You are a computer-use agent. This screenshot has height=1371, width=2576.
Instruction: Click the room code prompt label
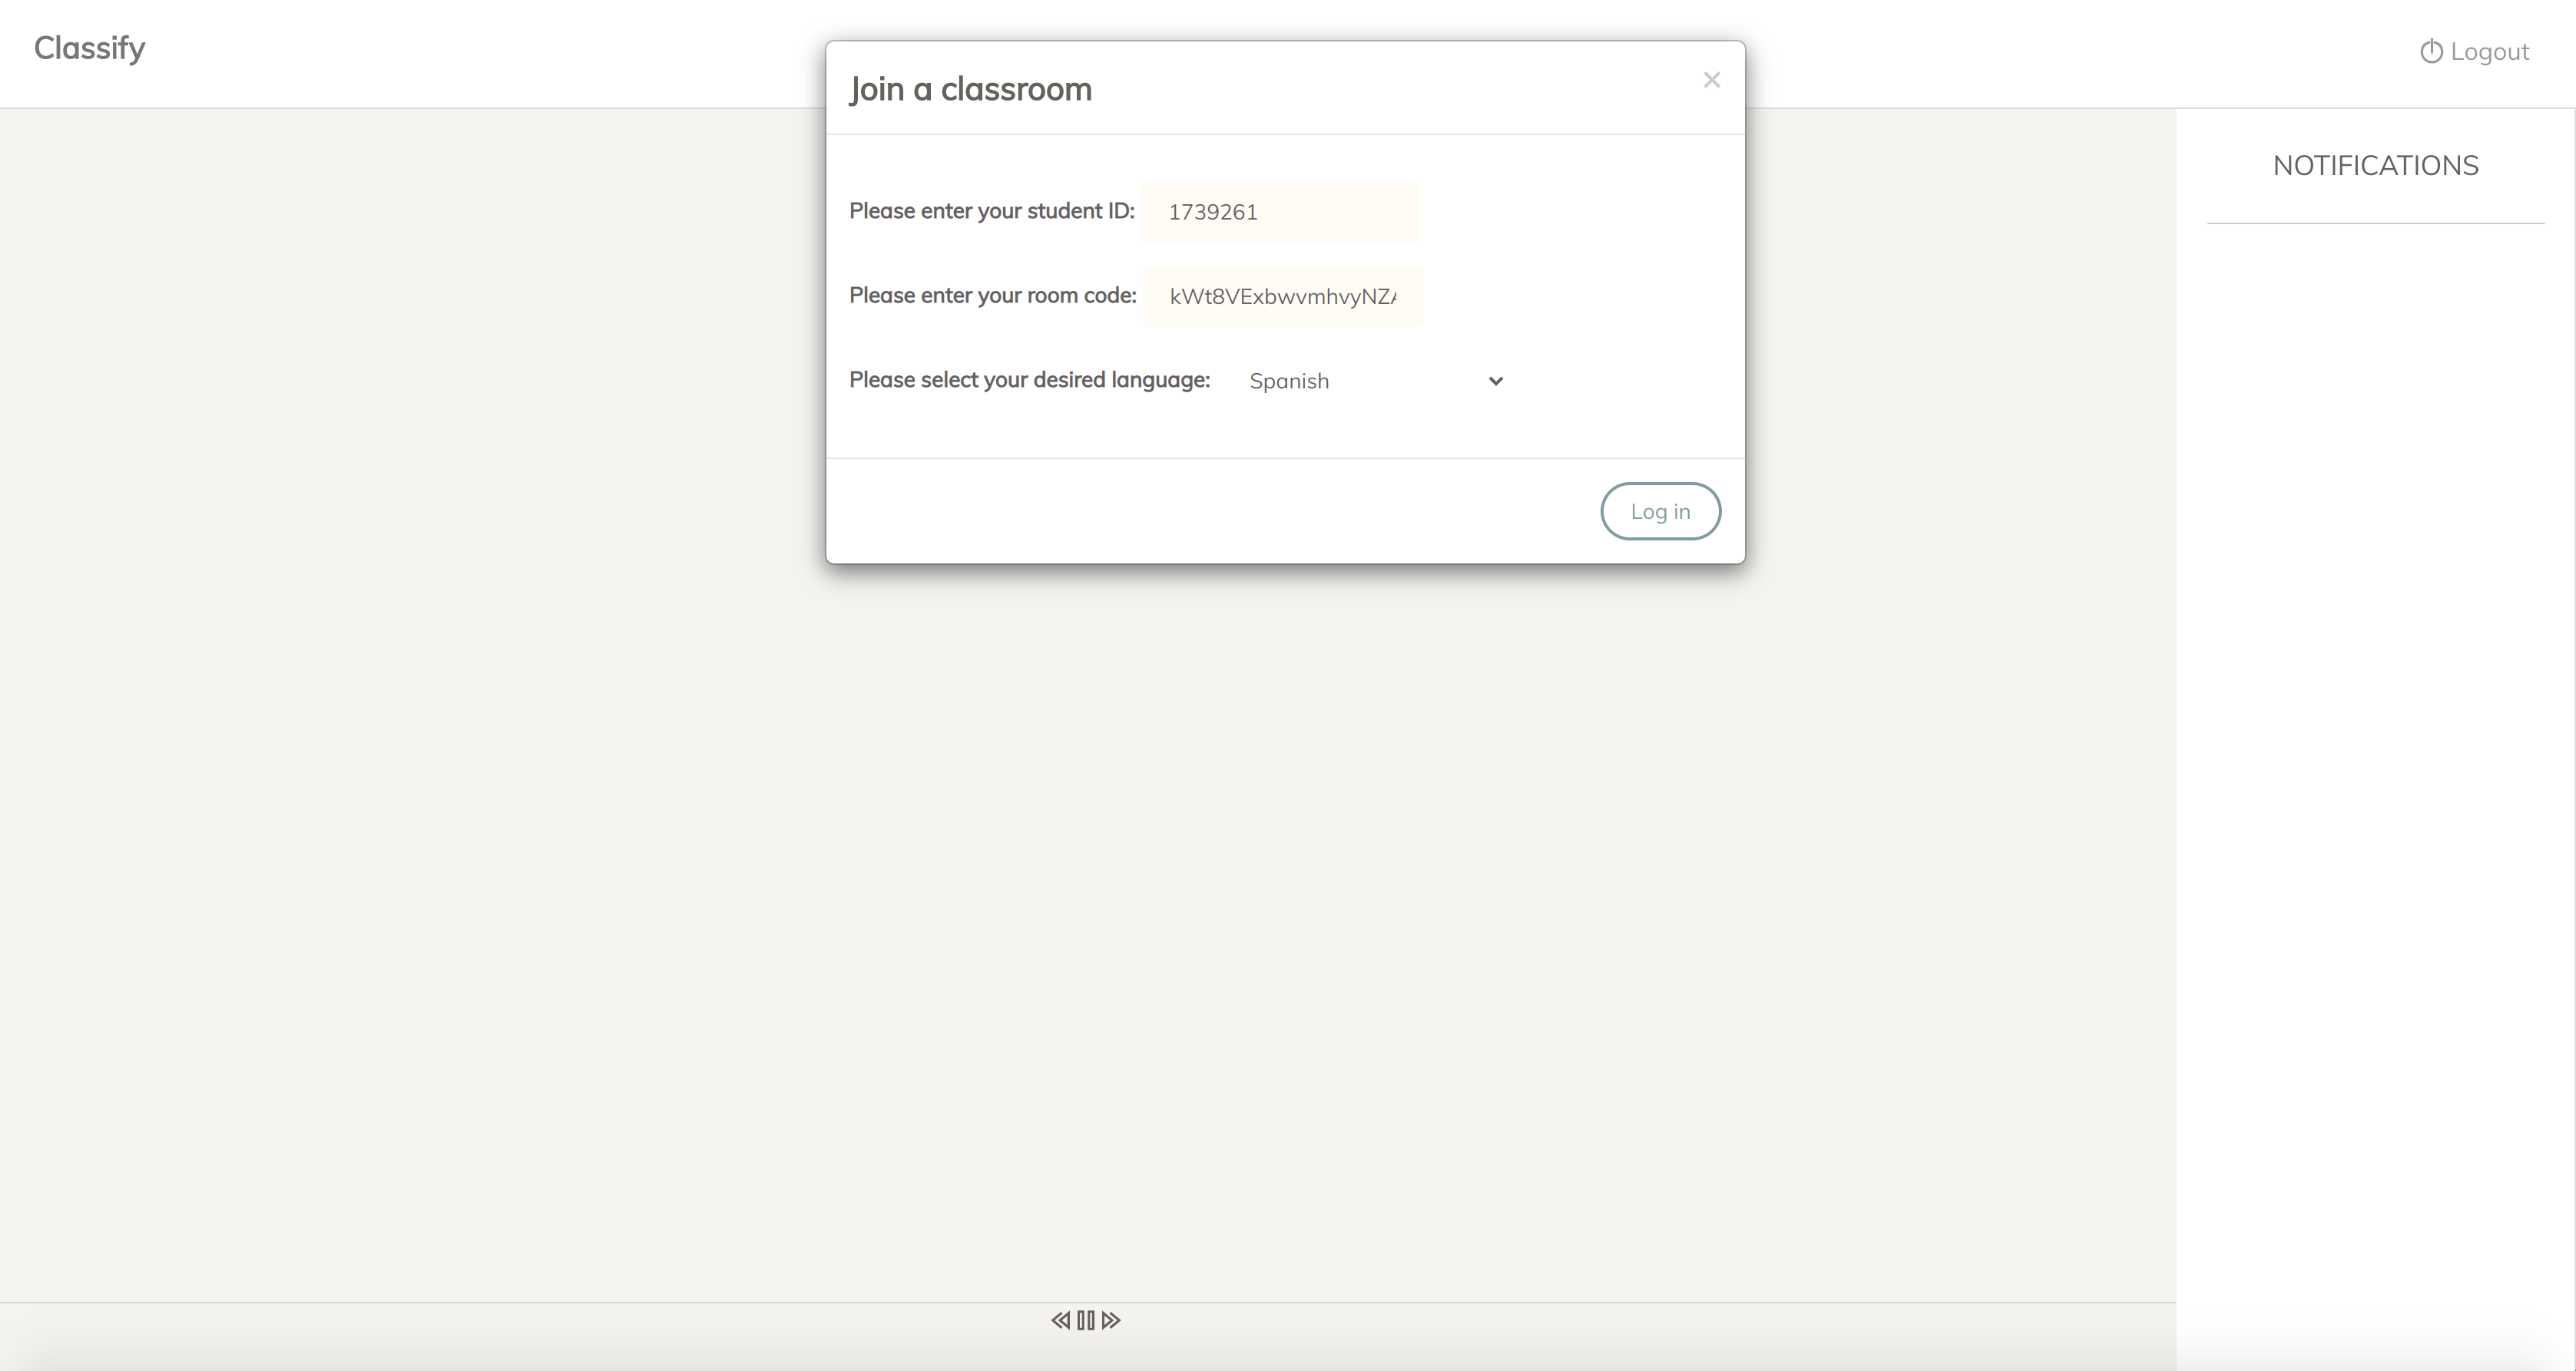(992, 296)
